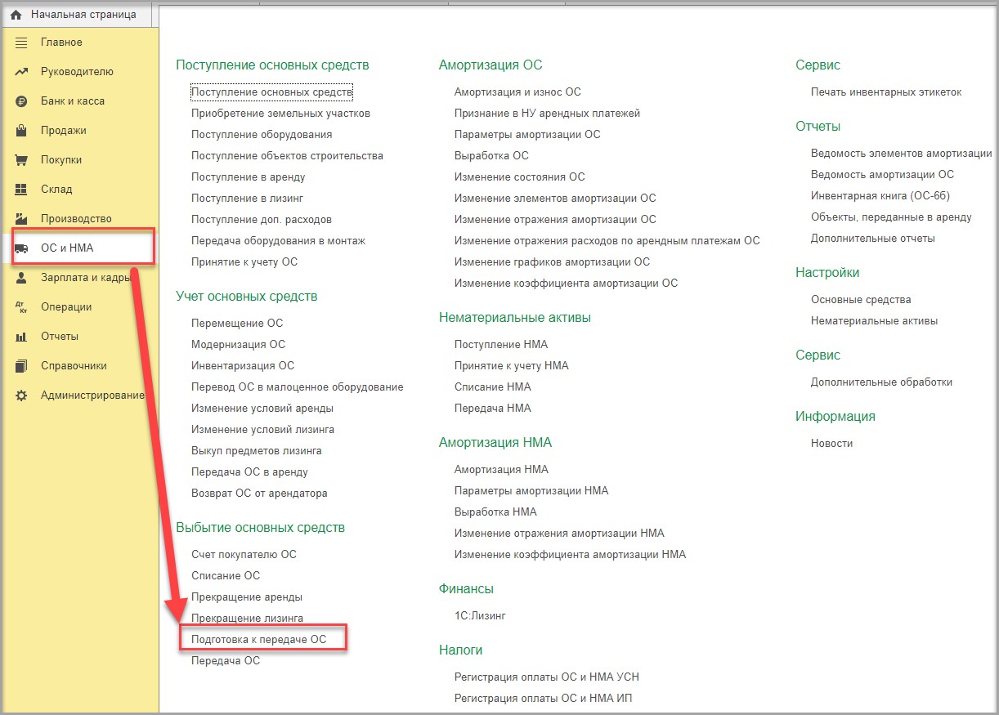Open Приобретение земельных участков

click(x=280, y=113)
